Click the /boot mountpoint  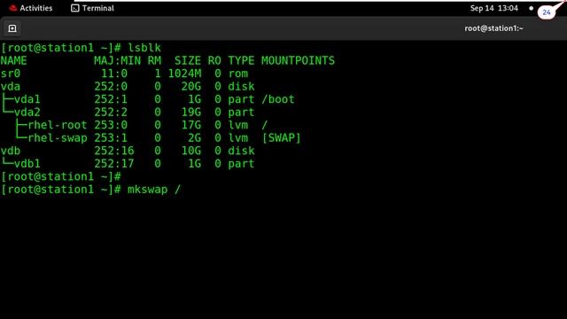pyautogui.click(x=278, y=99)
